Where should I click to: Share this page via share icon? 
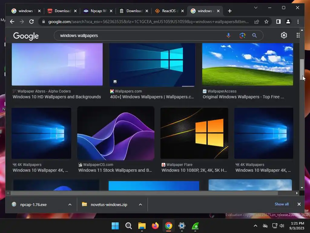257,22
